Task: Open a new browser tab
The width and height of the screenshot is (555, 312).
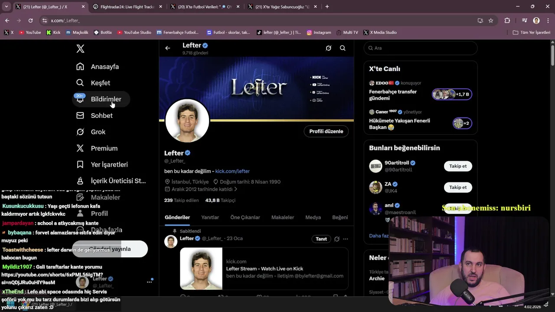Action: [x=327, y=6]
